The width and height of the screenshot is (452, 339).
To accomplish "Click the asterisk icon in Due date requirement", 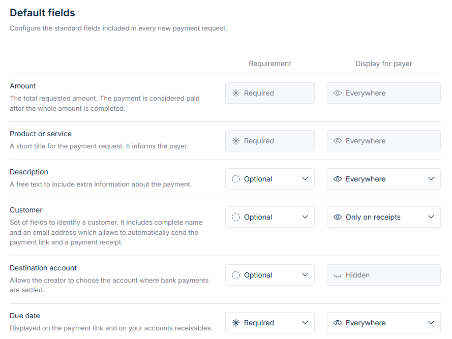I will coord(236,323).
